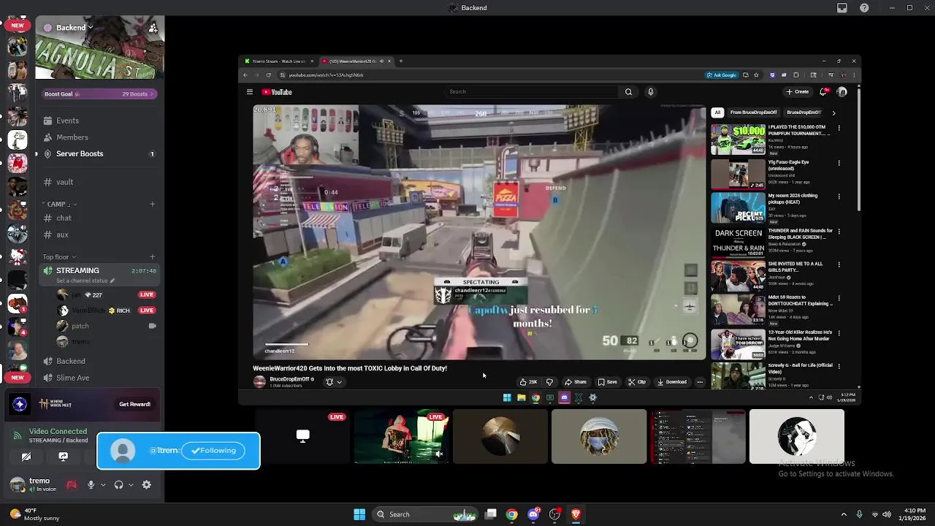This screenshot has height=526, width=935.
Task: Click the YouTube Create button
Action: pos(797,91)
